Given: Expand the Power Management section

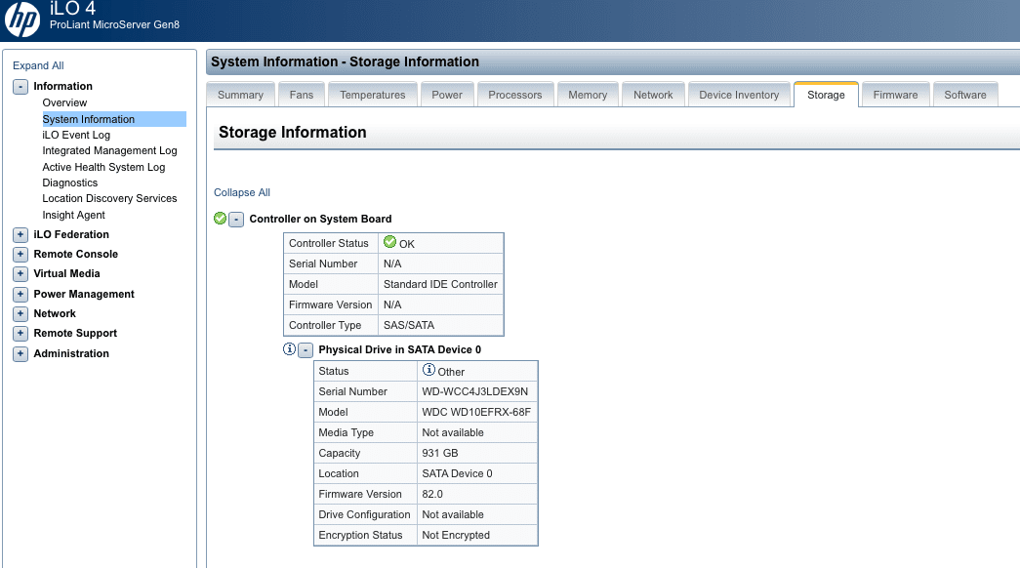Looking at the screenshot, I should (20, 295).
